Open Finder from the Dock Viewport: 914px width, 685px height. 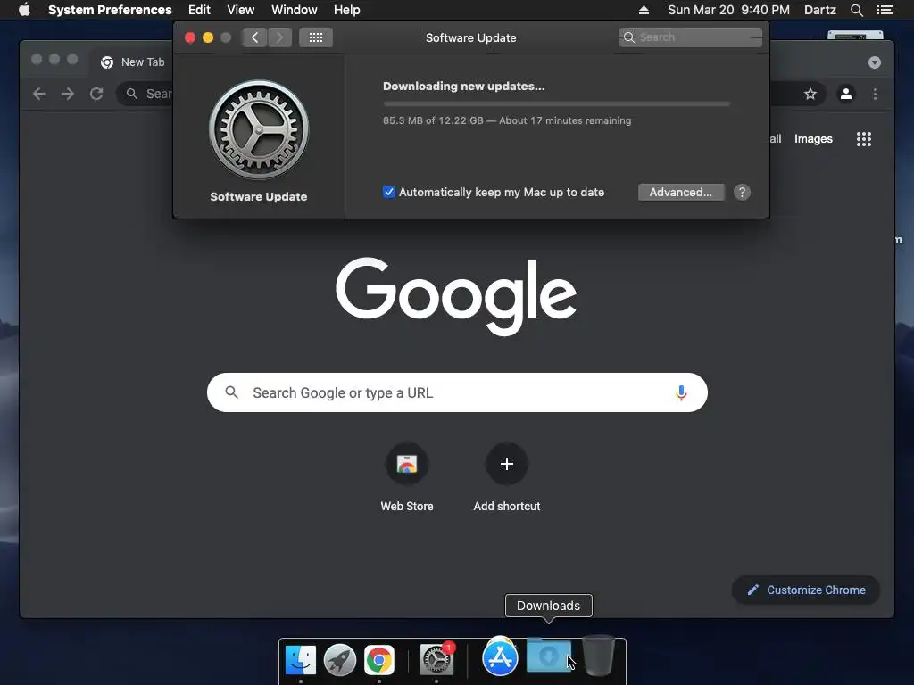tap(300, 660)
